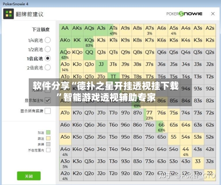Select the KQs 83% hand cell

tap(89, 42)
